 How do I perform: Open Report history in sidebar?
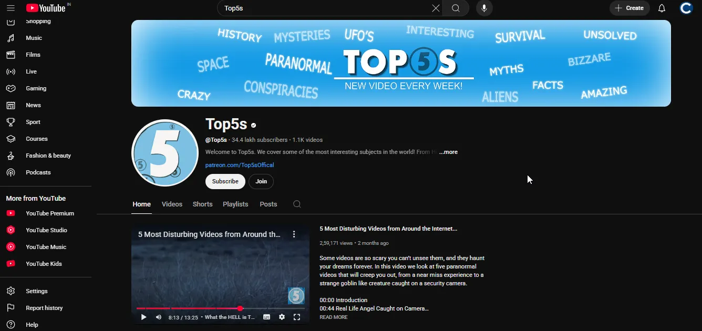(46, 308)
